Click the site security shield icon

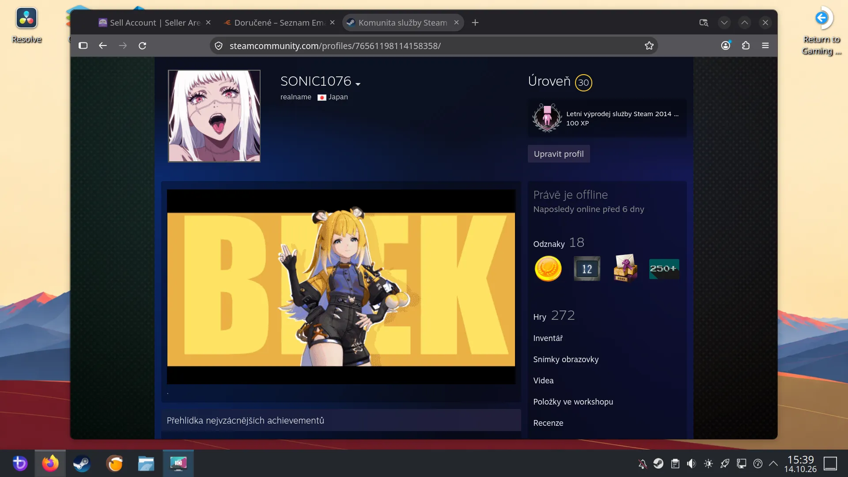point(219,45)
